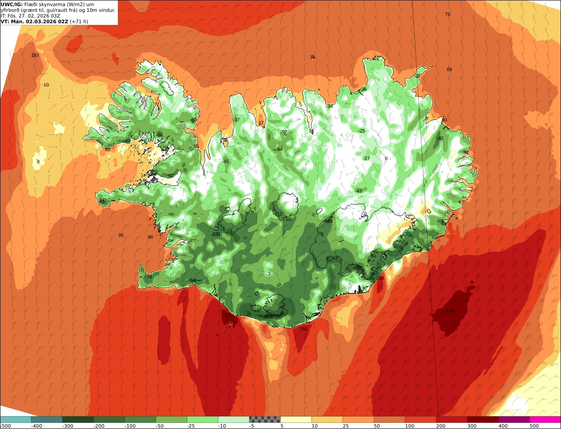Select the magenta above-500 legend swatch

pos(545,419)
